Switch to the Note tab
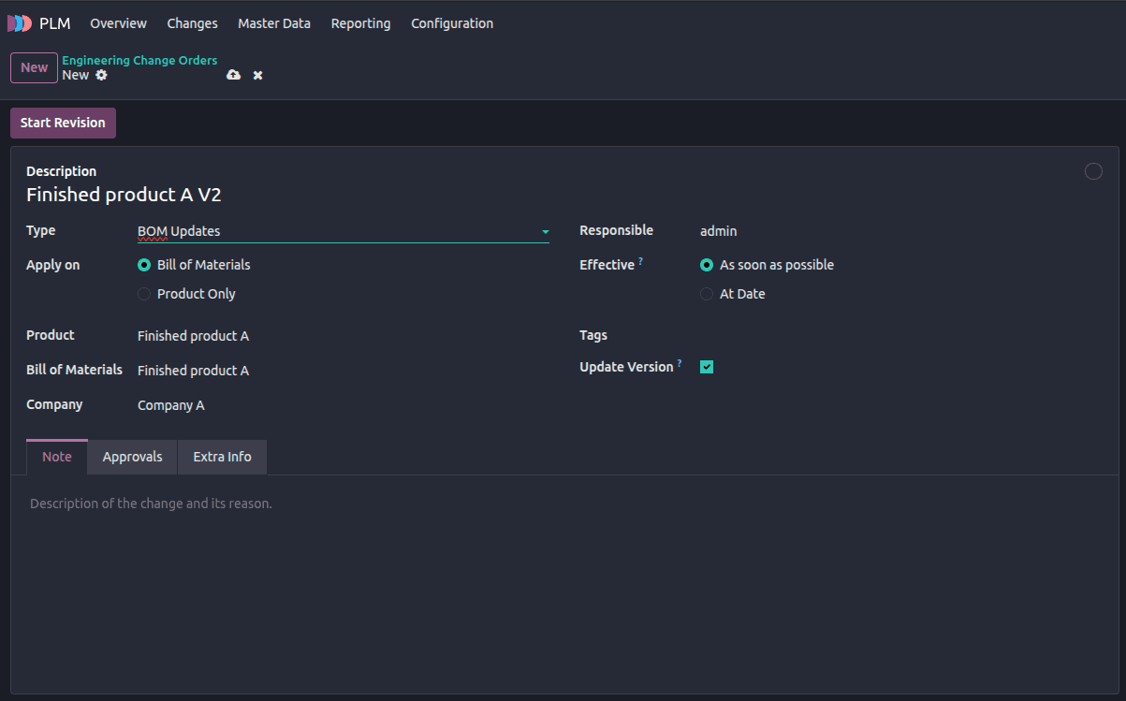Image resolution: width=1126 pixels, height=701 pixels. [x=57, y=457]
